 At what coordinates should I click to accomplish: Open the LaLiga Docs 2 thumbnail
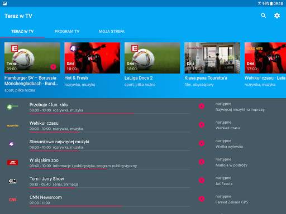[x=152, y=58]
